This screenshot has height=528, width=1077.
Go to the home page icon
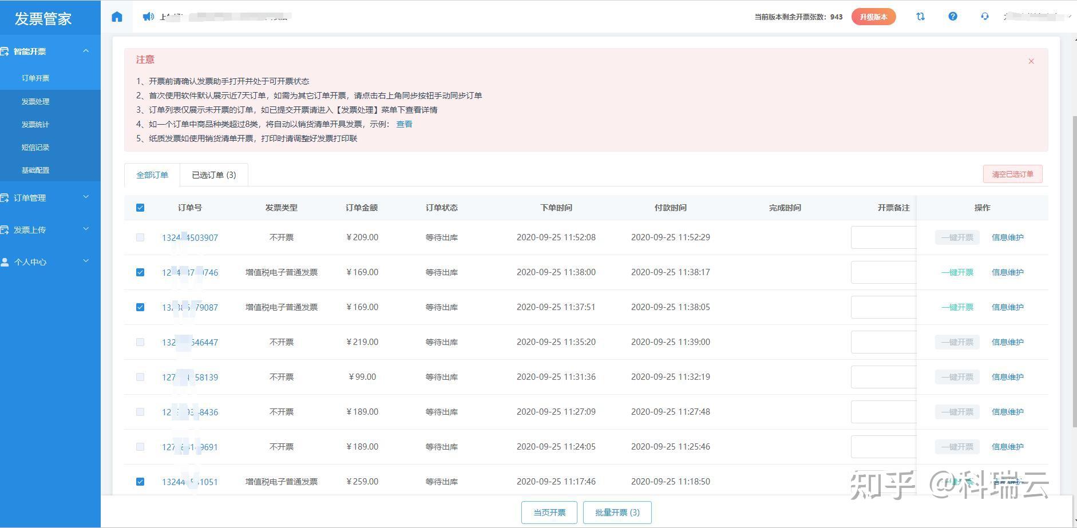click(117, 17)
